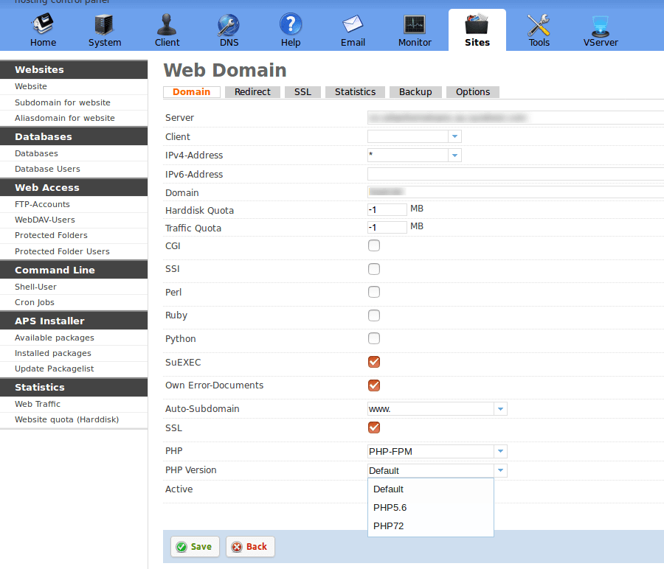Click the Harddisk Quota input field
The height and width of the screenshot is (569, 664).
[387, 210]
